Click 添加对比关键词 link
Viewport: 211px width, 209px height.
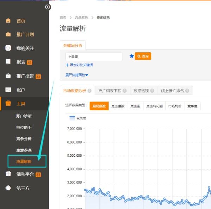coord(82,65)
